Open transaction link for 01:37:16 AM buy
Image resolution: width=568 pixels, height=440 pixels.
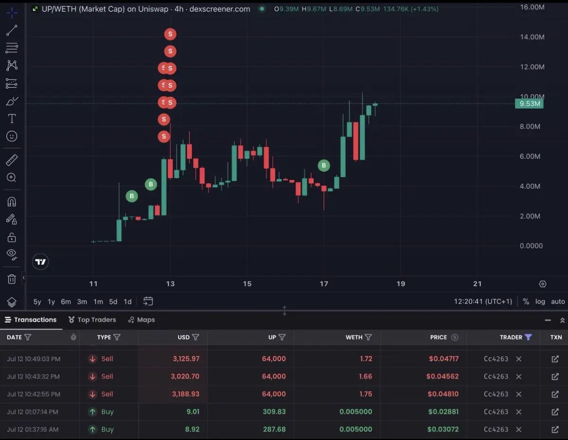(555, 430)
